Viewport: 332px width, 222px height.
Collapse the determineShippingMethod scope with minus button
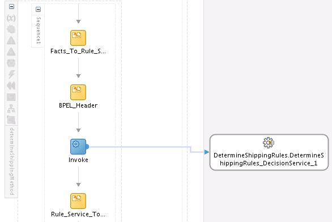12,7
